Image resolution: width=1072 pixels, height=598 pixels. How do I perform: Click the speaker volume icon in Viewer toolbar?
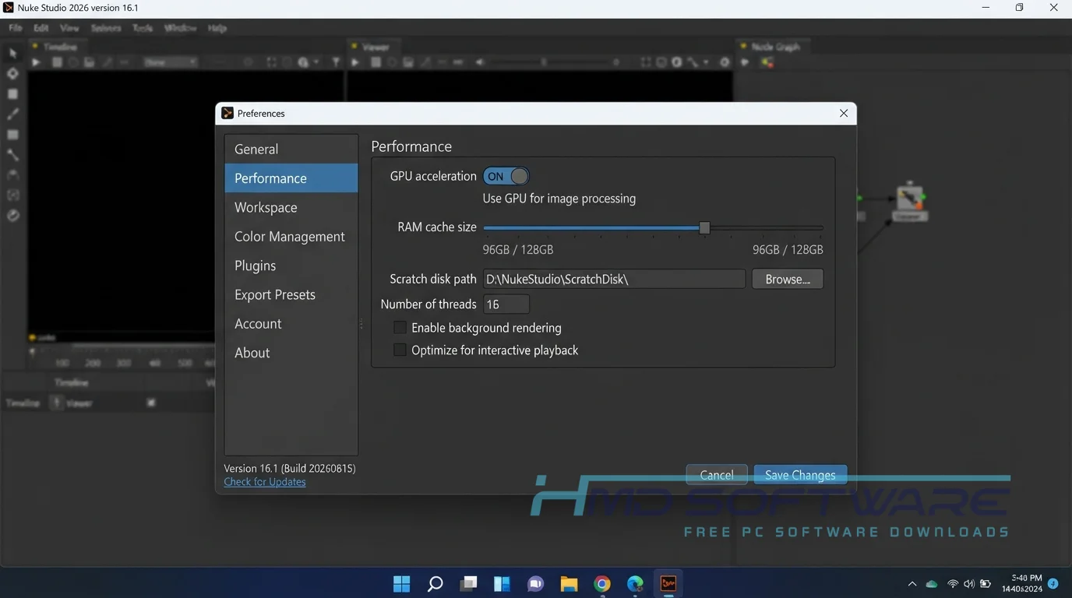[480, 62]
